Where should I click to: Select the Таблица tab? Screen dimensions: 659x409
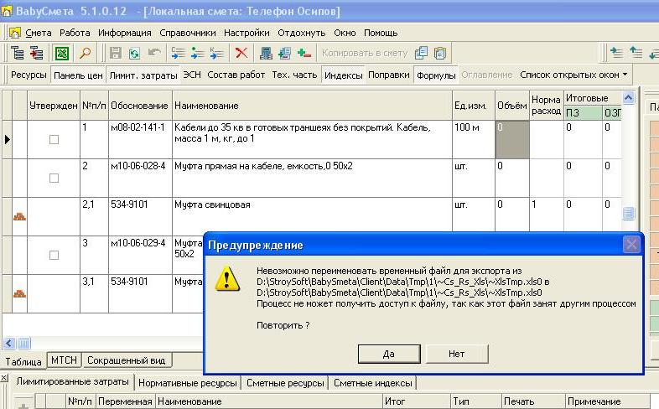[x=23, y=361]
